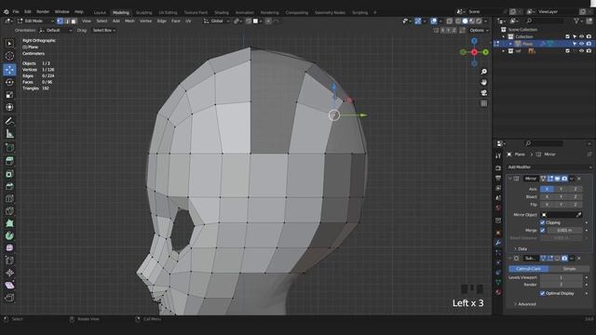Pick the Scale tool
Image resolution: width=596 pixels, height=335 pixels.
(x=9, y=95)
